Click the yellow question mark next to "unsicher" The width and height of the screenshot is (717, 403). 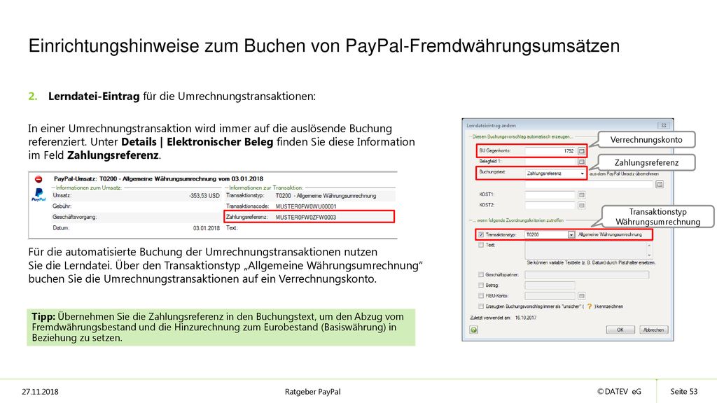tap(590, 306)
